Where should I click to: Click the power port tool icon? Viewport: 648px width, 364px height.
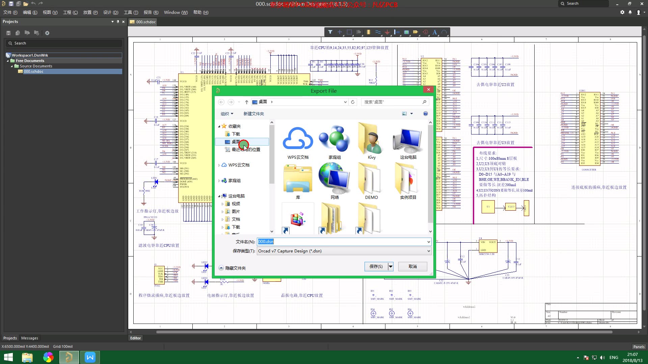(x=387, y=32)
